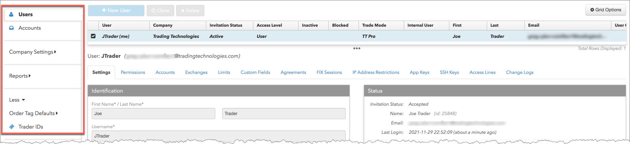Open the FIX Sessions tab
This screenshot has height=144, width=630.
pyautogui.click(x=329, y=72)
